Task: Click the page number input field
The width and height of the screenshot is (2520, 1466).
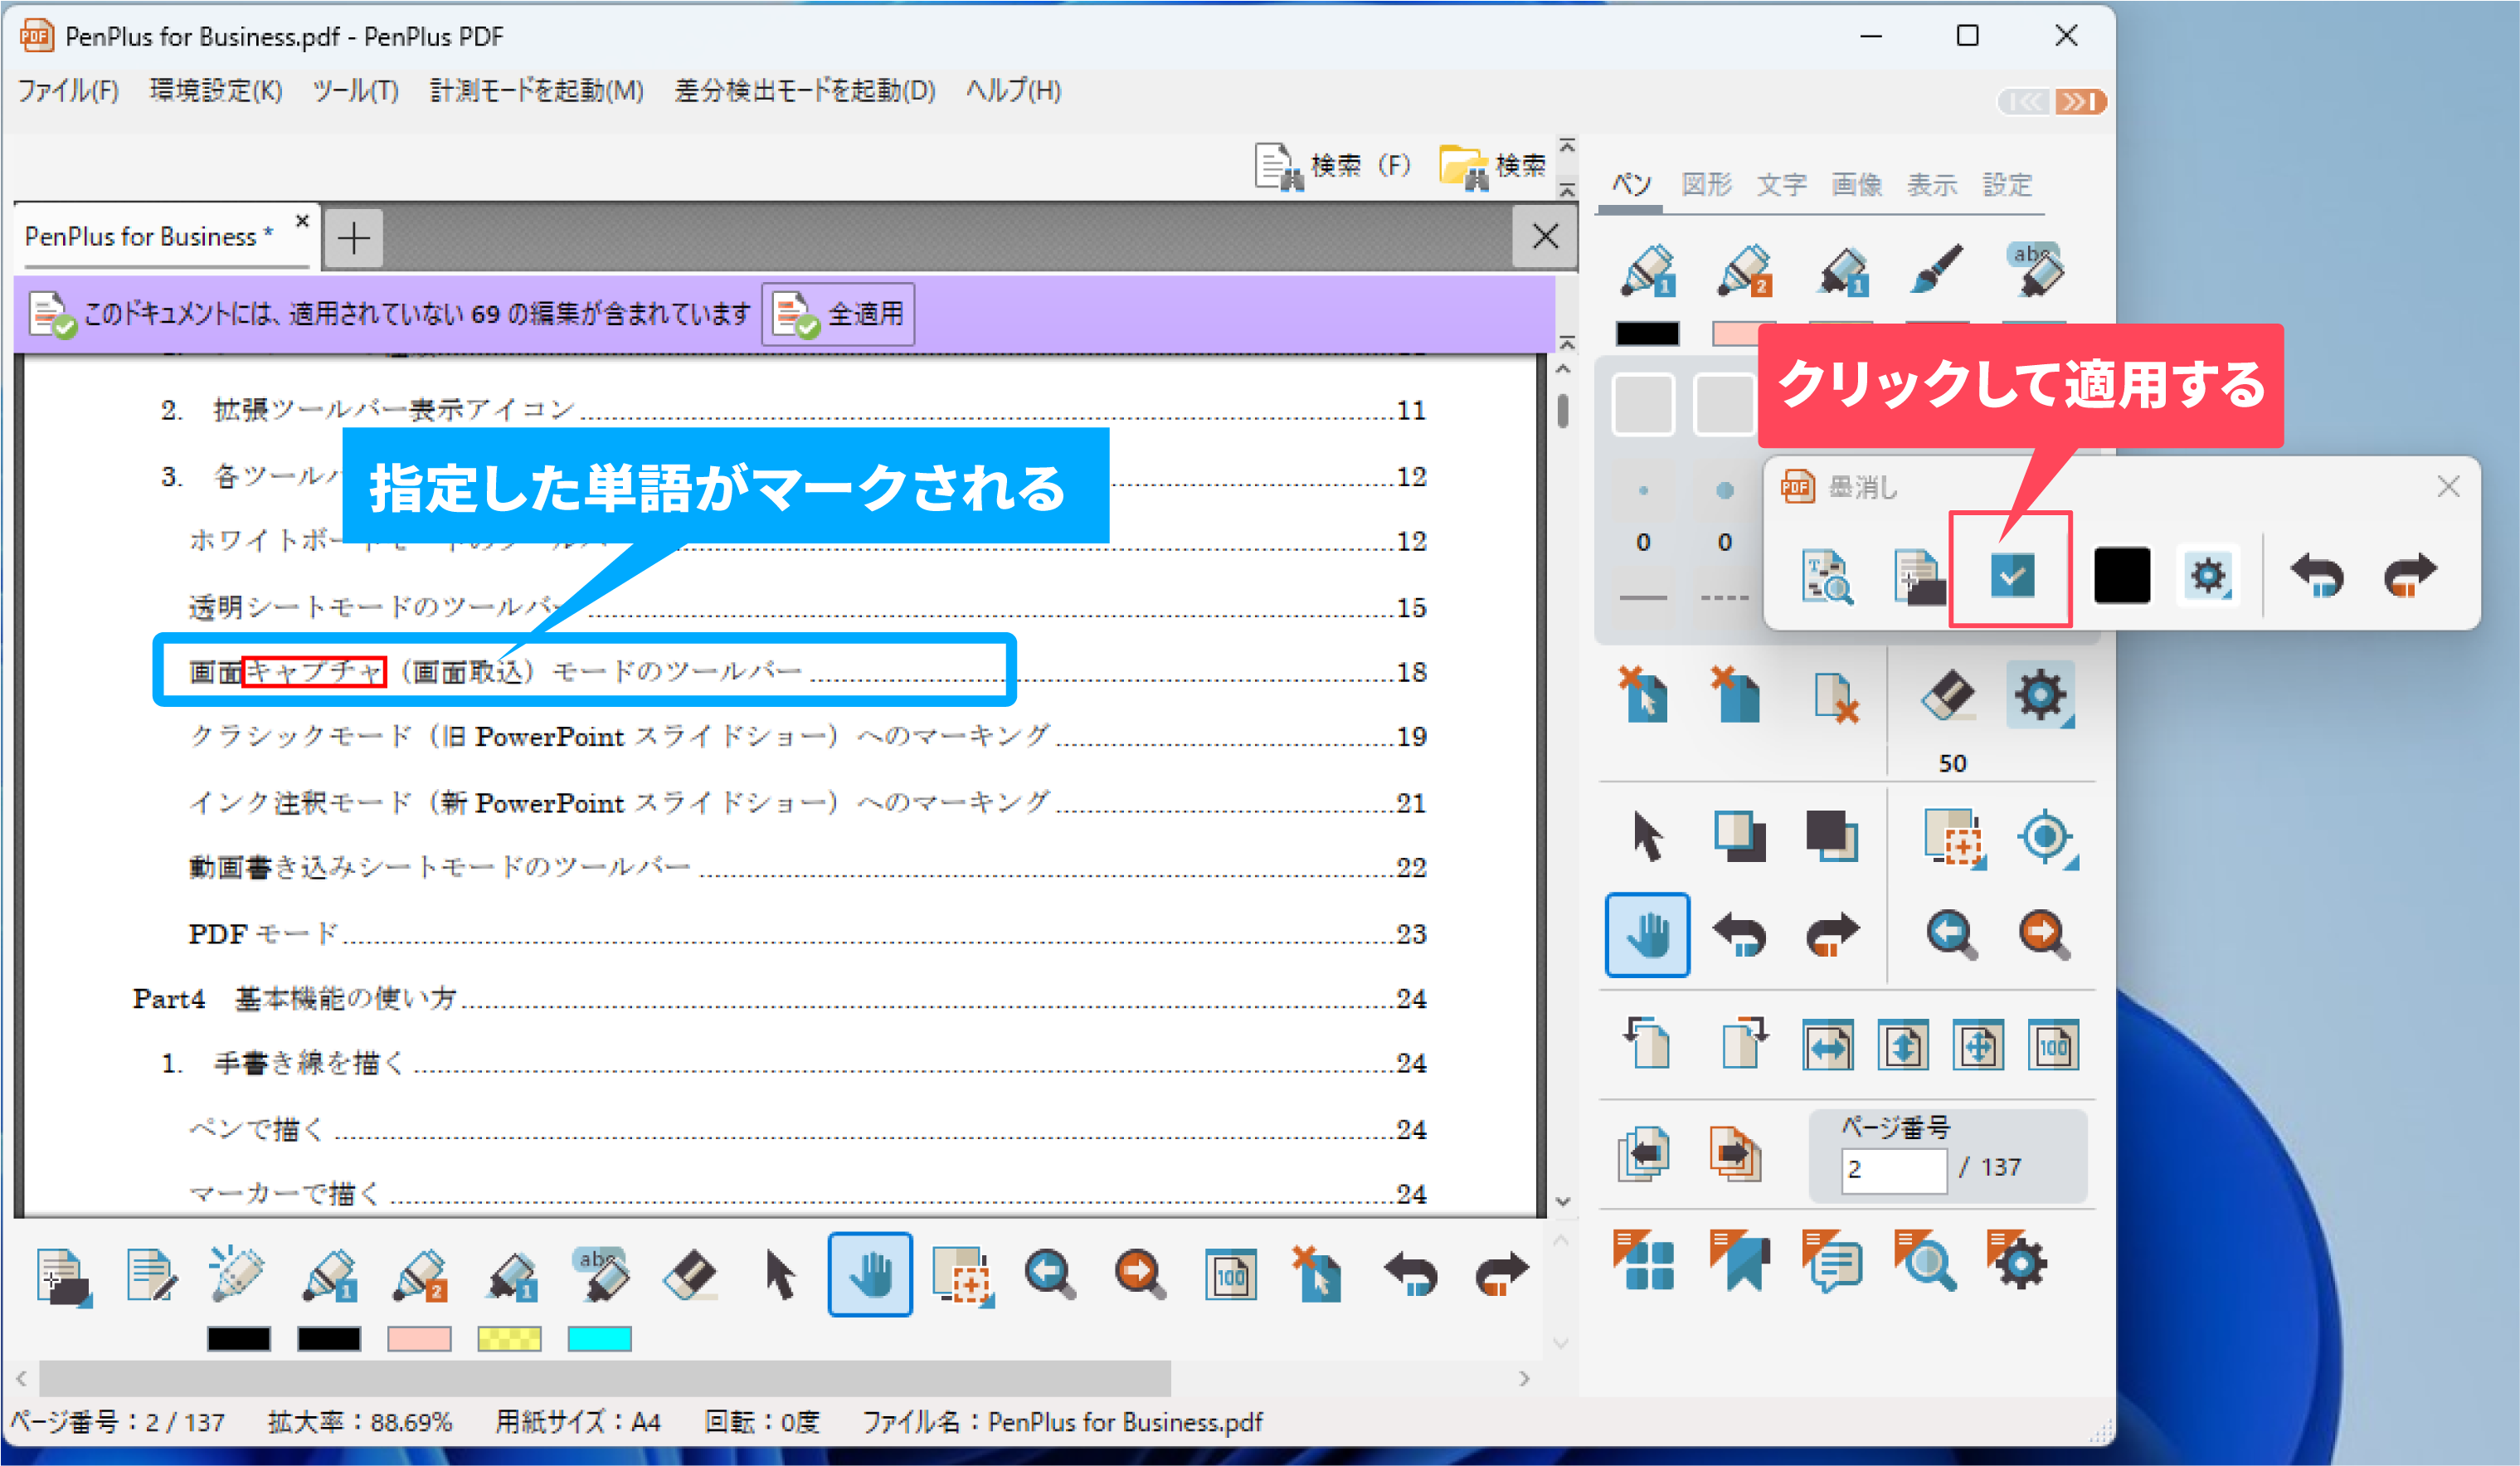Action: point(1893,1169)
